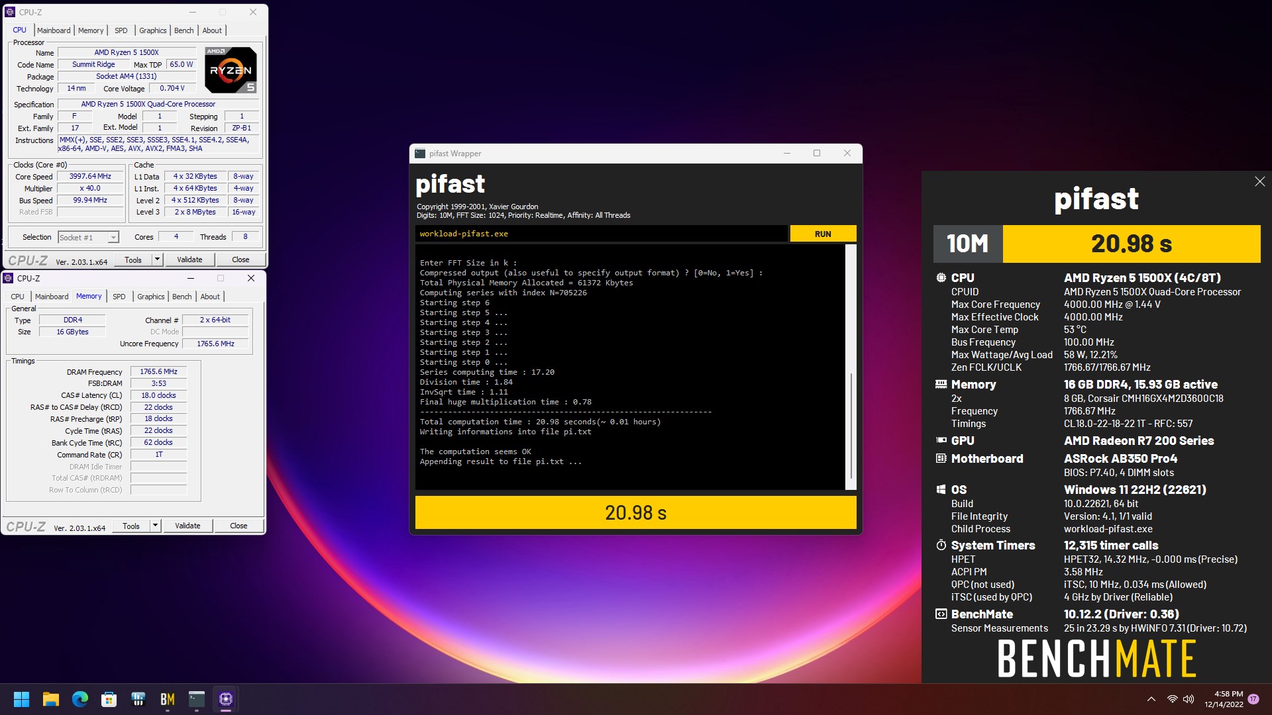
Task: Open Microsoft Store taskbar icon
Action: [109, 699]
